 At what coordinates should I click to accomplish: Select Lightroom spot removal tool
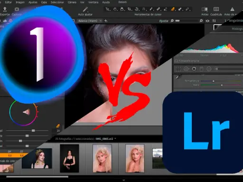[x=187, y=69]
